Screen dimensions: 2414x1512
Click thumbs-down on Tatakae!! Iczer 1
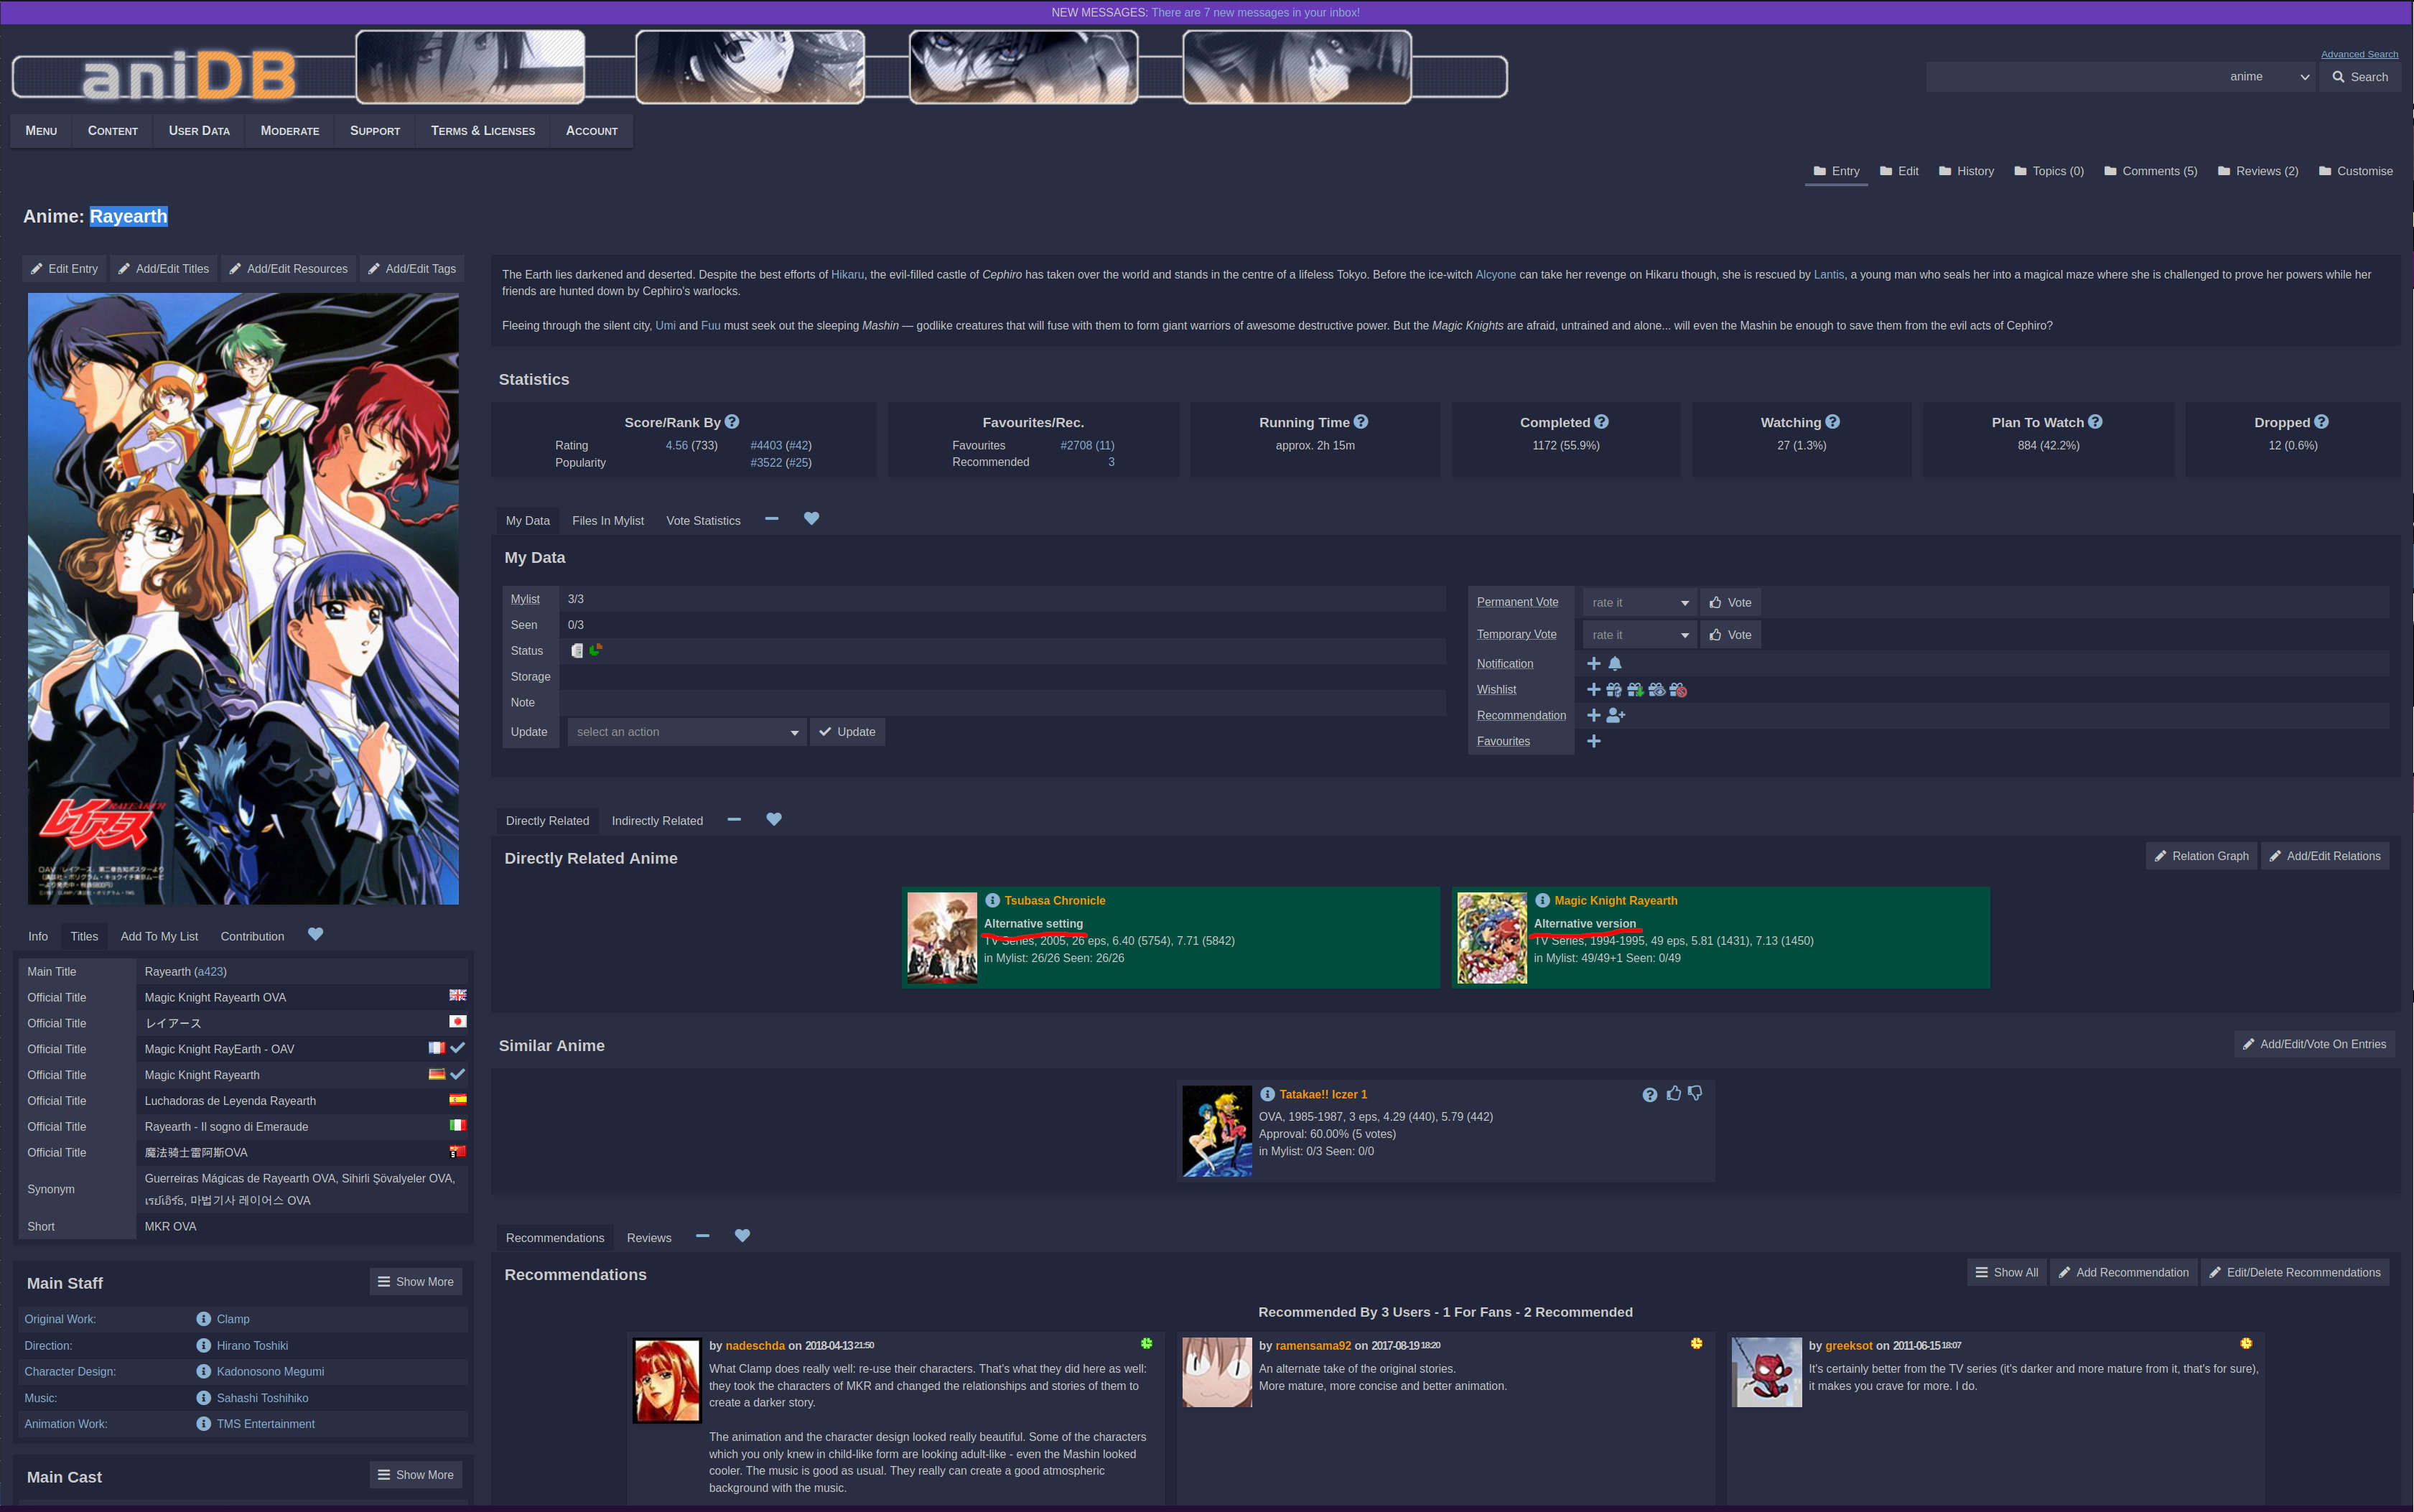[x=1695, y=1094]
